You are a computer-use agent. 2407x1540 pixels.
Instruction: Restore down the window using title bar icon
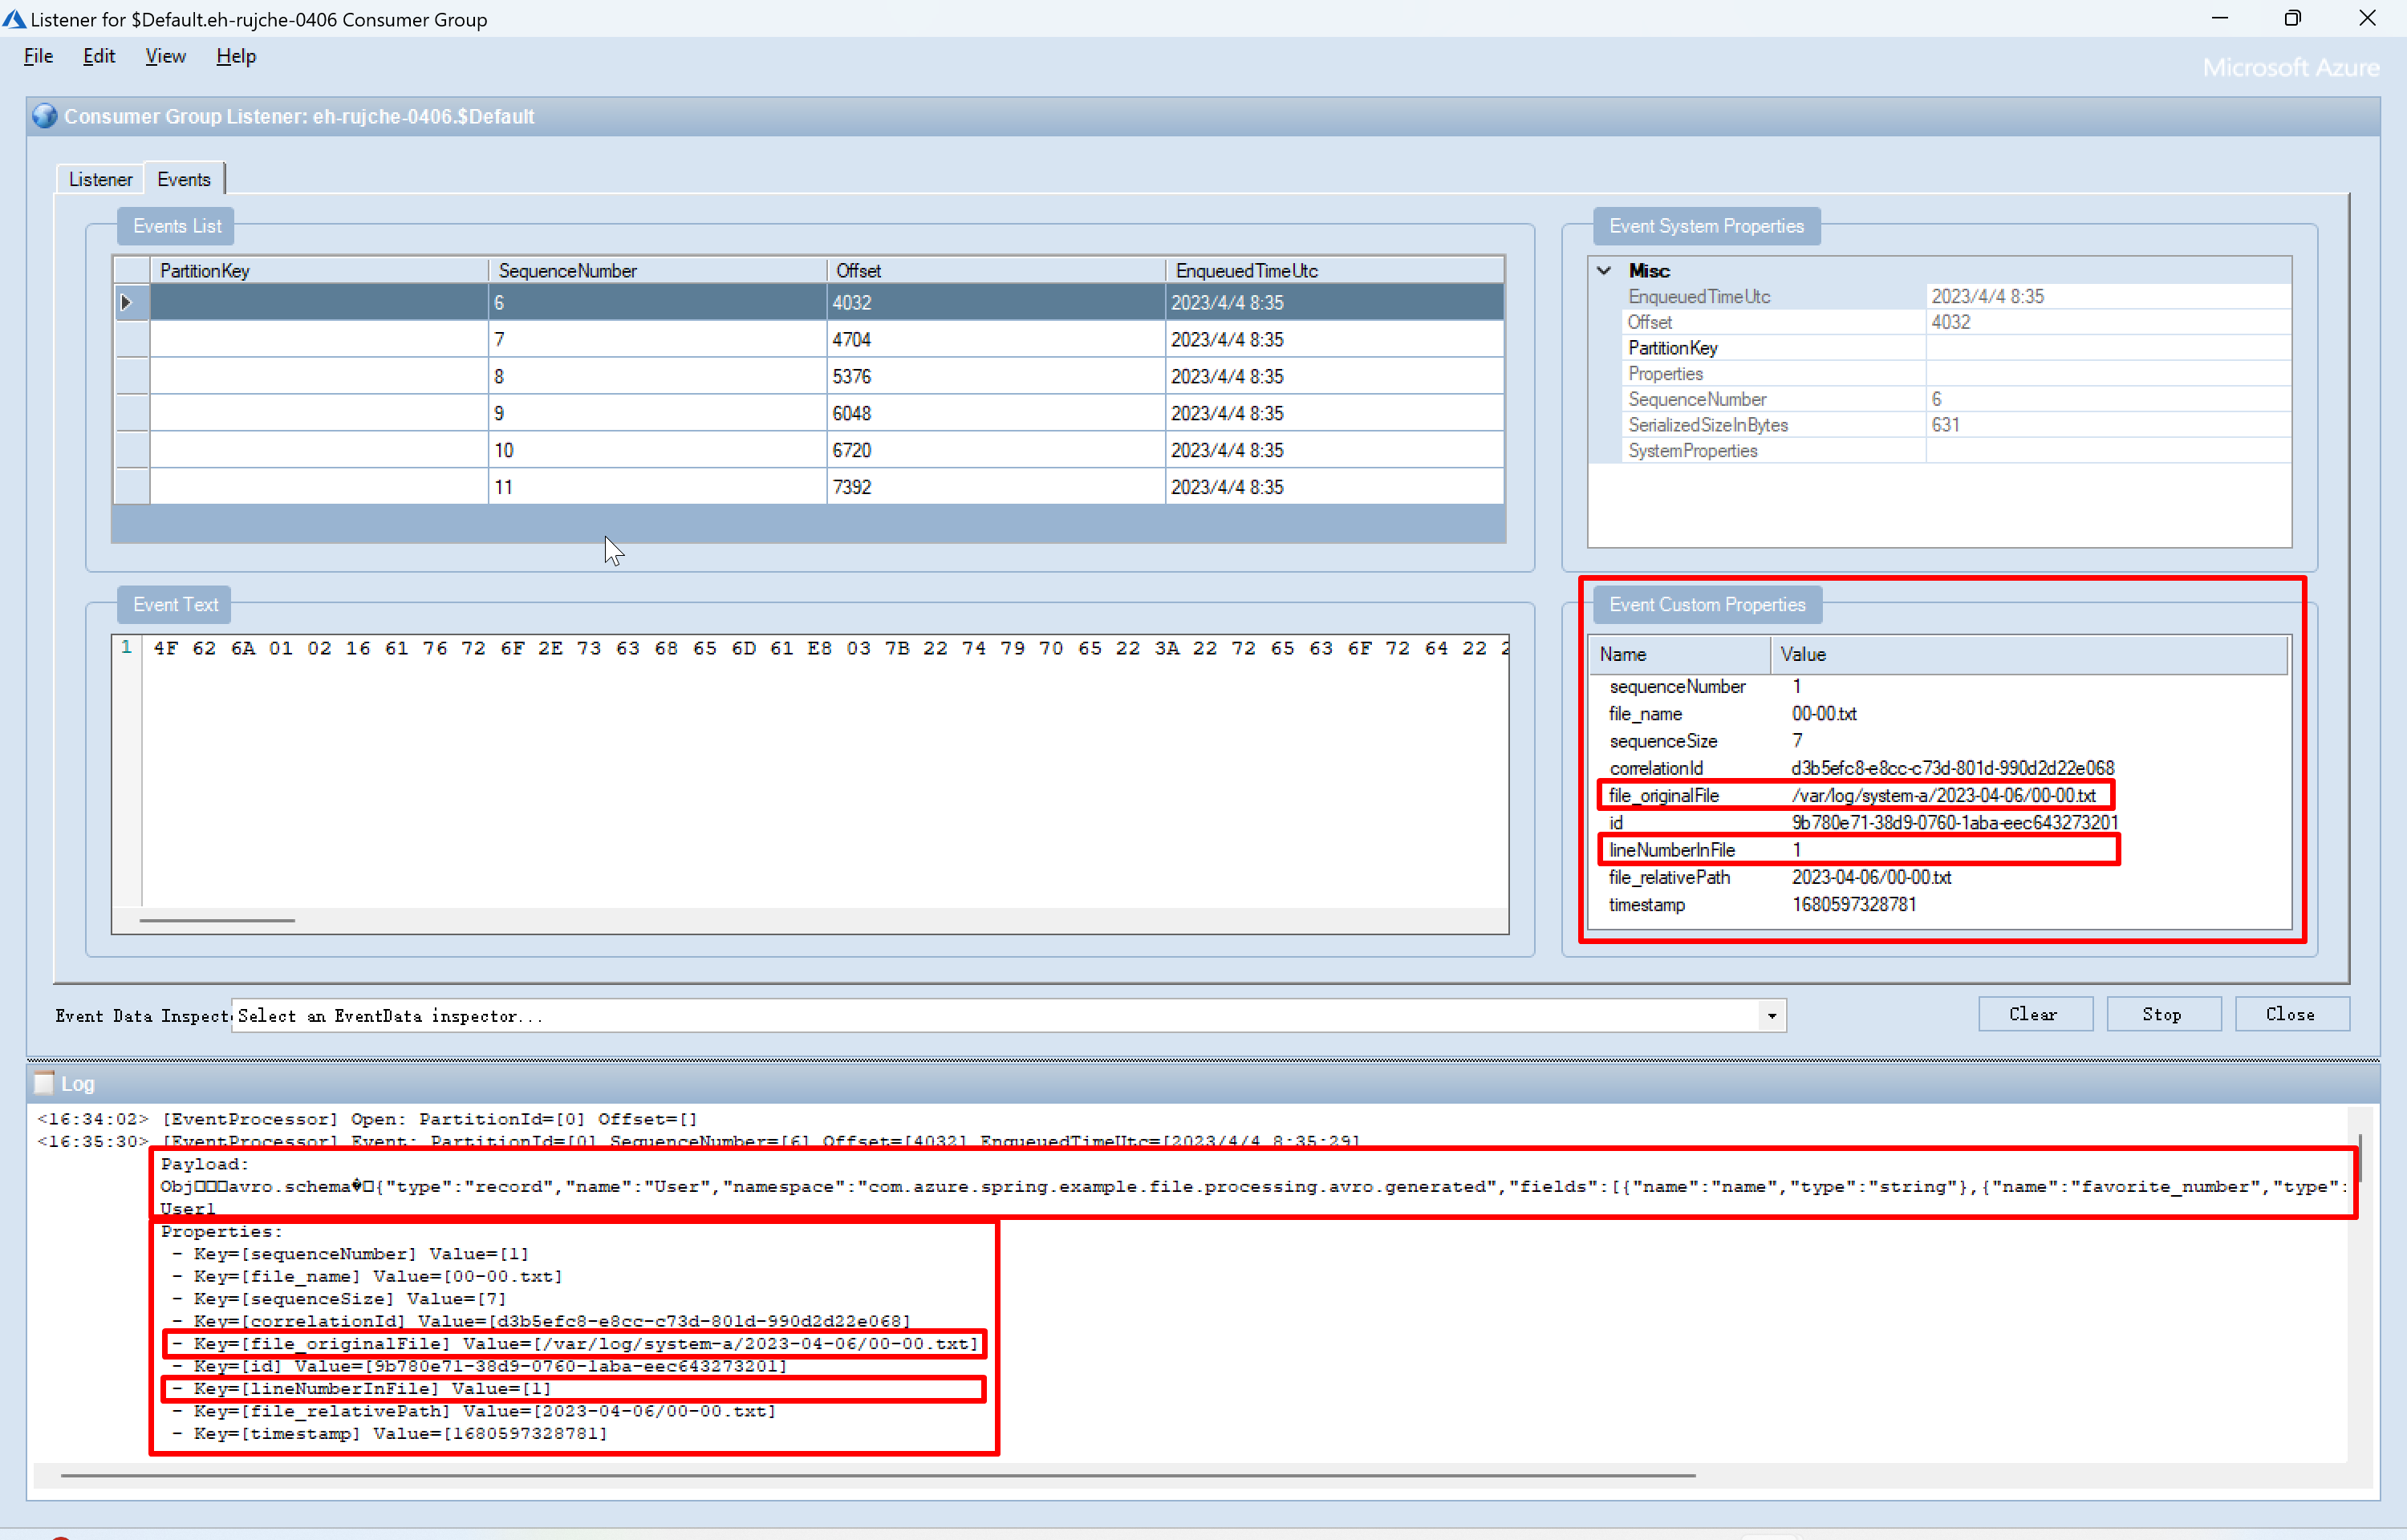2292,19
